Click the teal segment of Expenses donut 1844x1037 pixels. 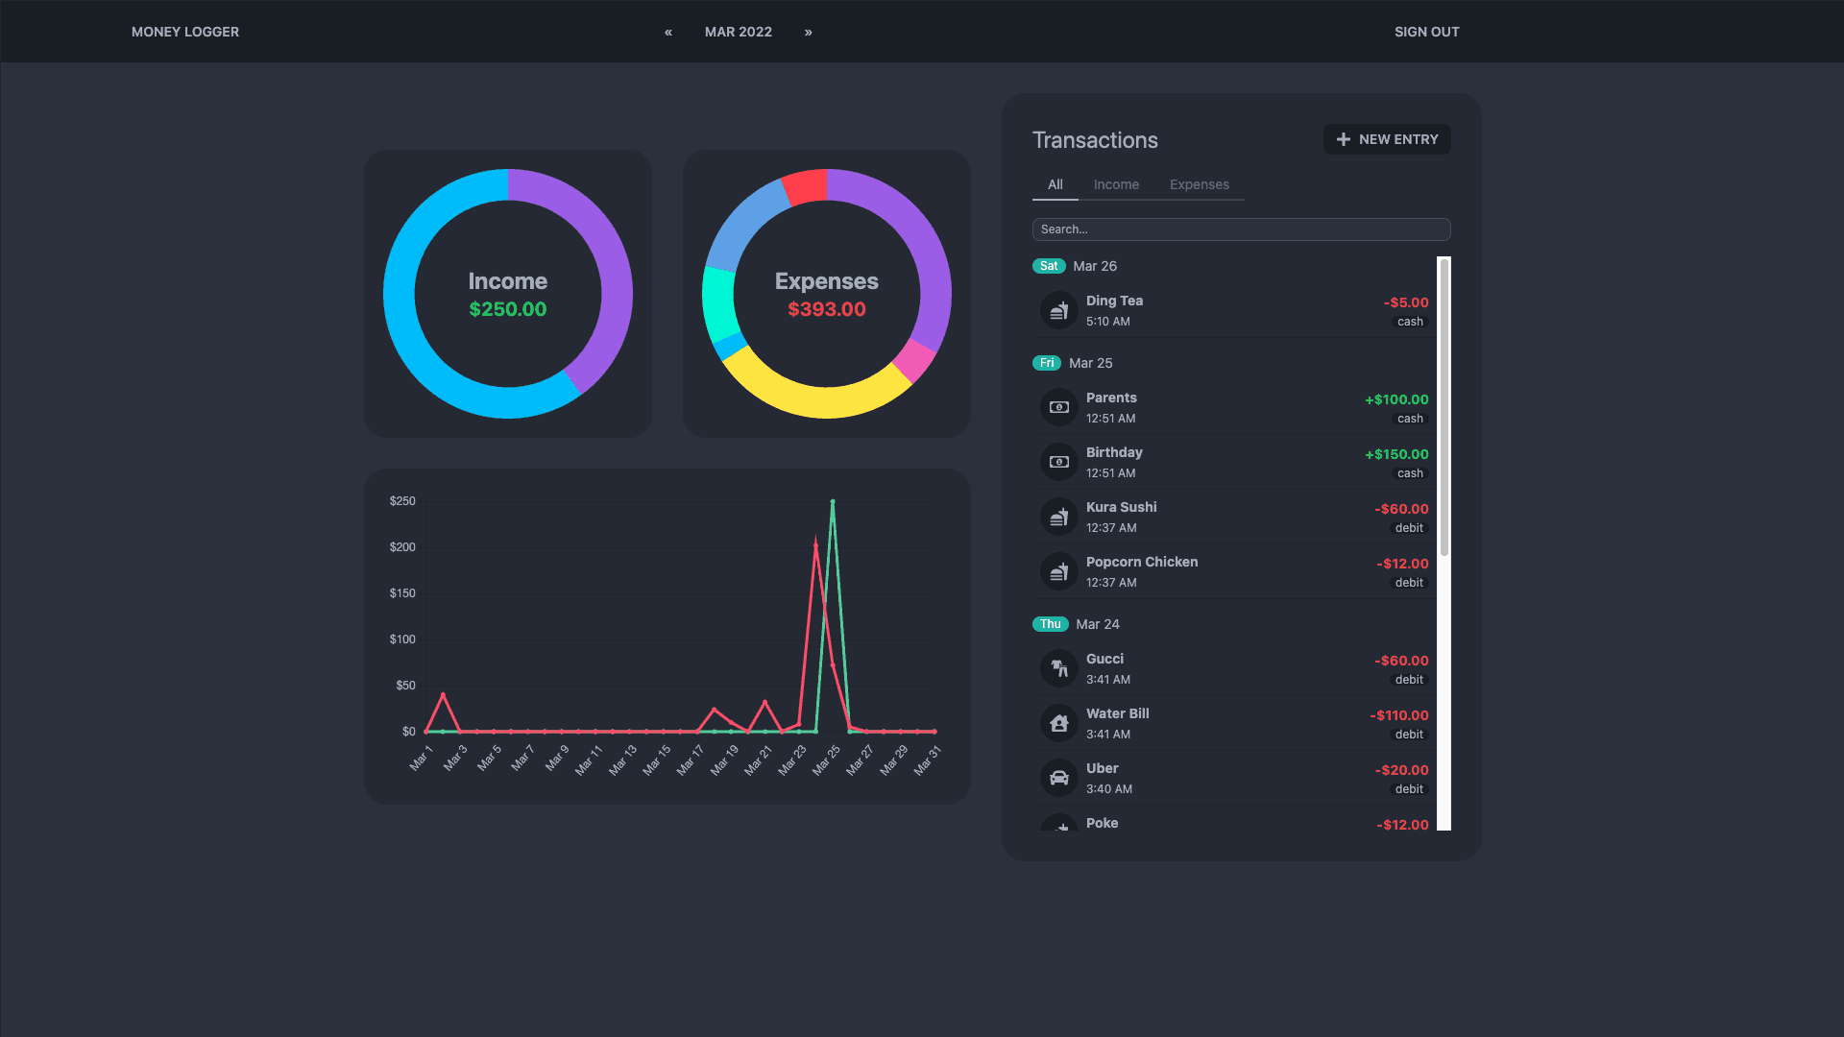[718, 302]
